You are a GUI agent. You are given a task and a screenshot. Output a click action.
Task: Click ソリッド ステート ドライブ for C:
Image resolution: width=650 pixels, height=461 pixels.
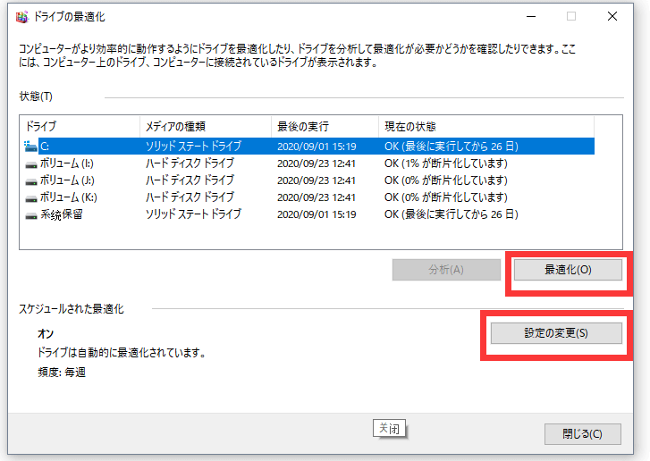pyautogui.click(x=193, y=147)
